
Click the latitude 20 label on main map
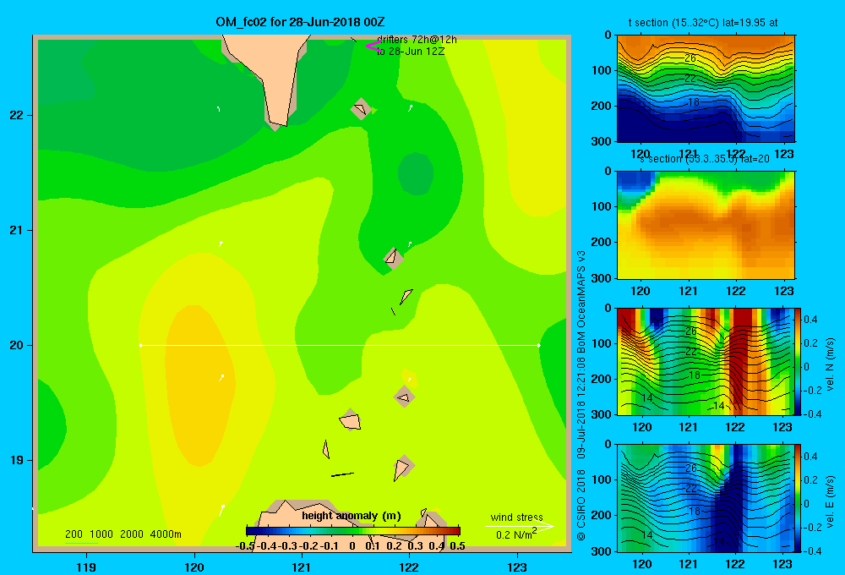pyautogui.click(x=16, y=345)
